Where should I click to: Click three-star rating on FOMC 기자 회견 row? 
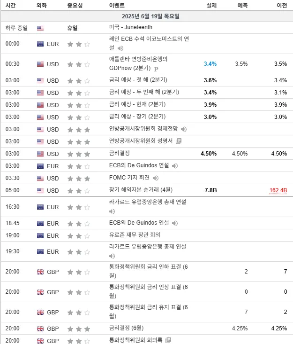[x=79, y=179]
